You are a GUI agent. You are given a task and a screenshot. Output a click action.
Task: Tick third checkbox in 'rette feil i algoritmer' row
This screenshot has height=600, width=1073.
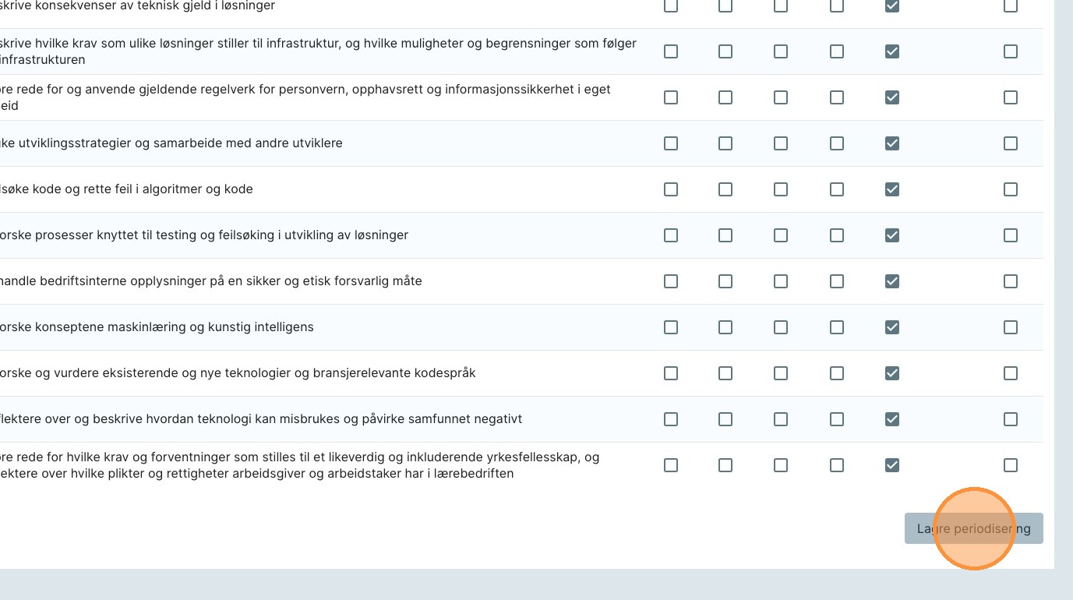click(x=781, y=189)
